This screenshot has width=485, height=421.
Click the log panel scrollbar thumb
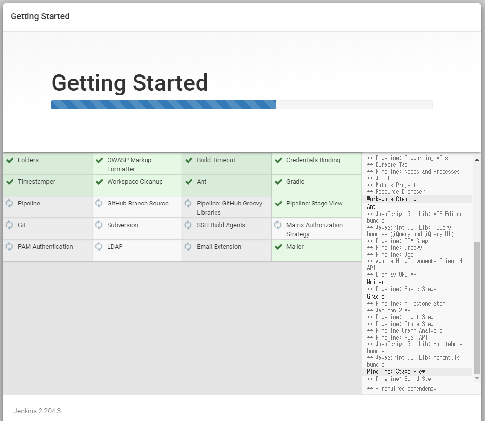[477, 308]
